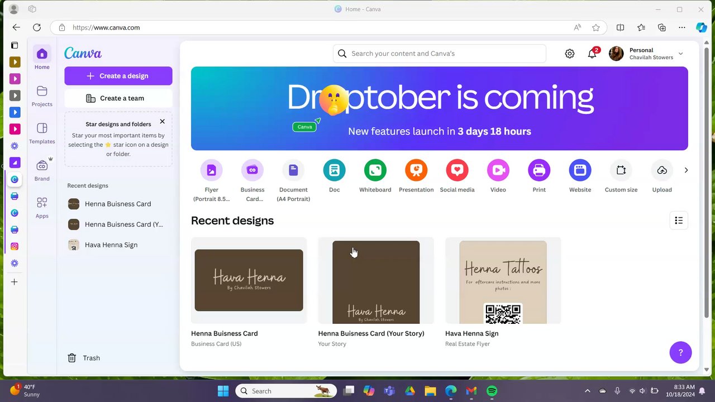Add new vertical tab with plus
Viewport: 715px width, 402px height.
pos(15,282)
